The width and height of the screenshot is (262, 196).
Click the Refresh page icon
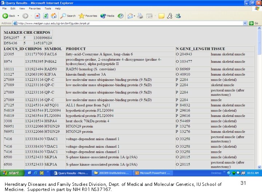click(x=45, y=16)
